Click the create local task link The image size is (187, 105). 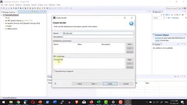[x=157, y=41]
